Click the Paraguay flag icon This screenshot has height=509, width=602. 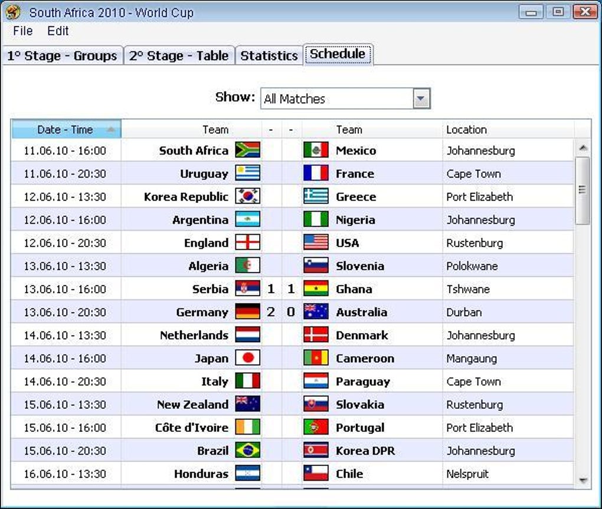click(316, 381)
